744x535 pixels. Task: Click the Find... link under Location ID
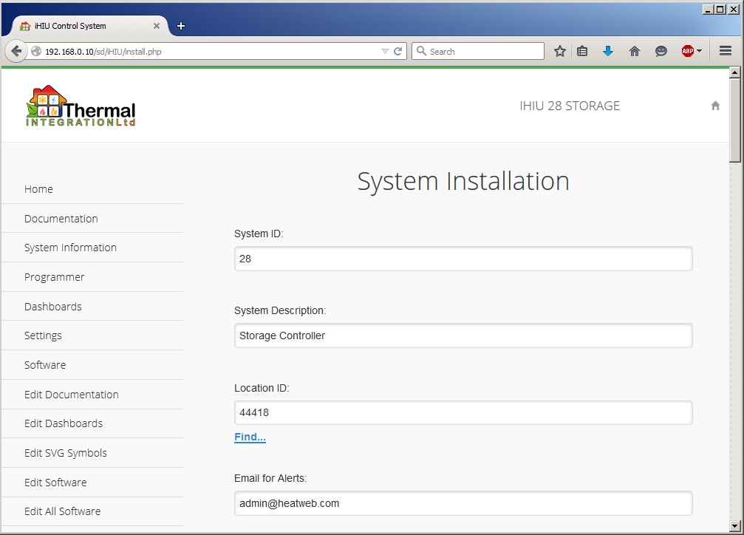pyautogui.click(x=250, y=437)
